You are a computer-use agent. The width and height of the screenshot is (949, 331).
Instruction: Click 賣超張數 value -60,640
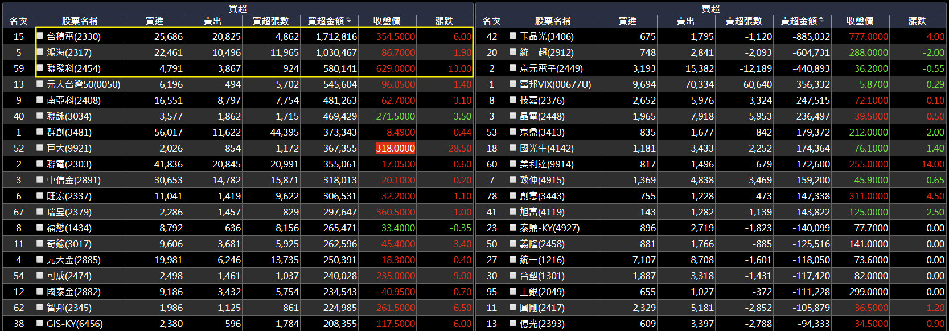pyautogui.click(x=756, y=84)
